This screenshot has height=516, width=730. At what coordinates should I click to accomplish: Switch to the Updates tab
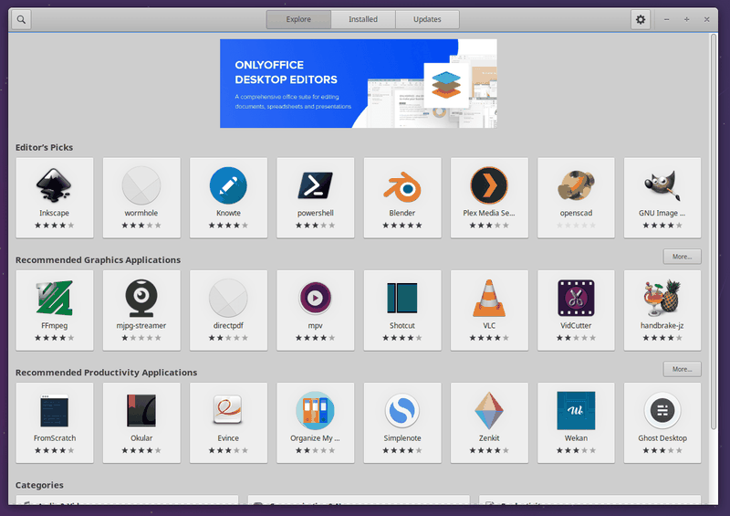[427, 19]
